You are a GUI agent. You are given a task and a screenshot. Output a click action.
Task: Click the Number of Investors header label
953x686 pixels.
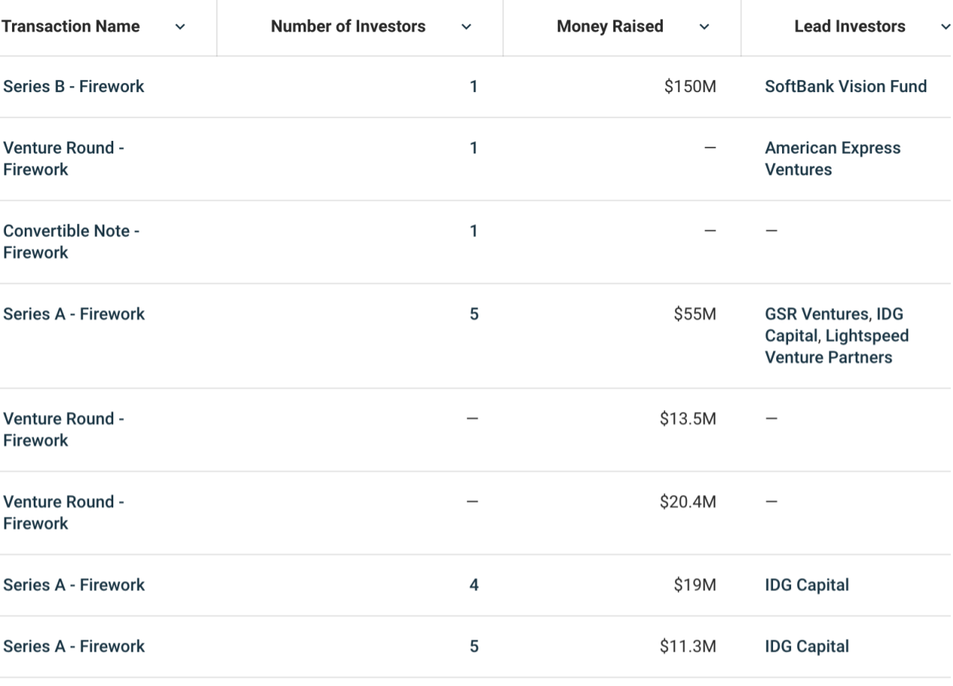click(348, 27)
